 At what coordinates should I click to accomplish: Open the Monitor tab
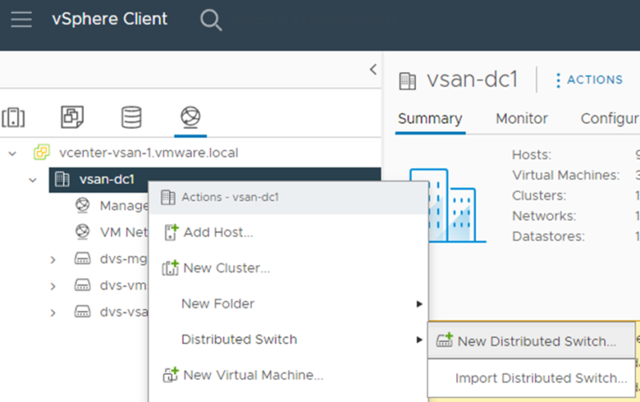click(522, 119)
